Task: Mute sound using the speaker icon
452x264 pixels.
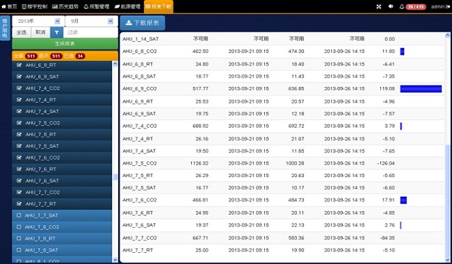Action: coord(391,6)
